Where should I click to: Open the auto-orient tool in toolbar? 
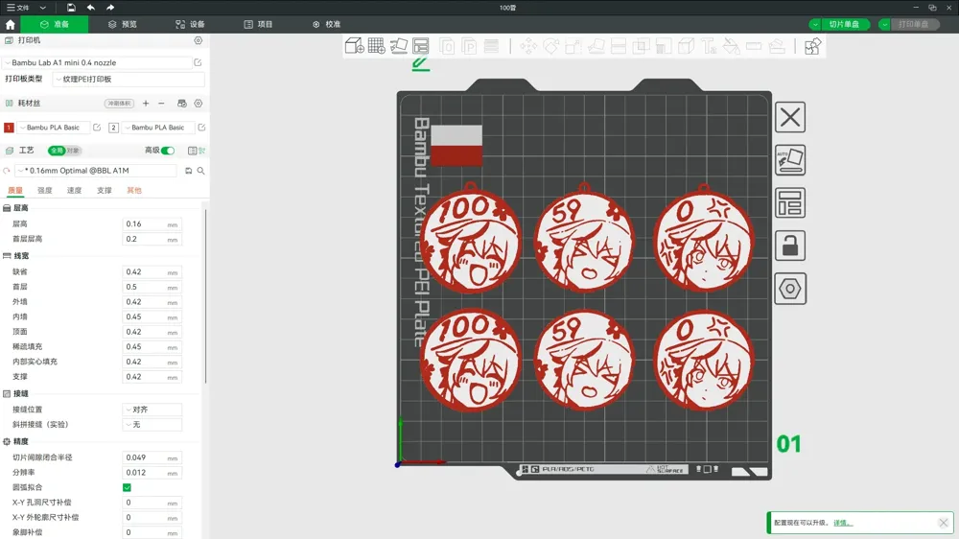pos(399,46)
